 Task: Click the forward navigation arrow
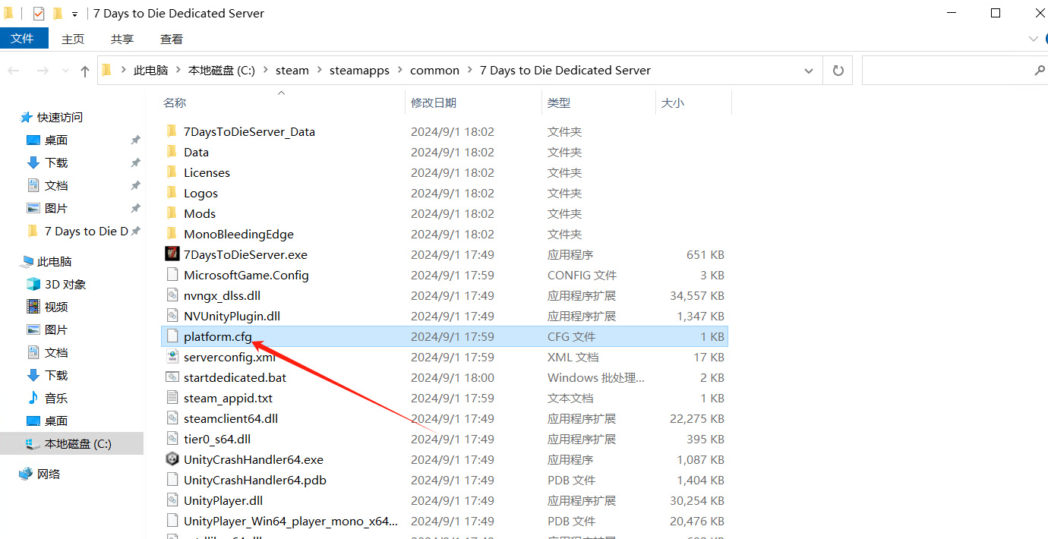[43, 71]
